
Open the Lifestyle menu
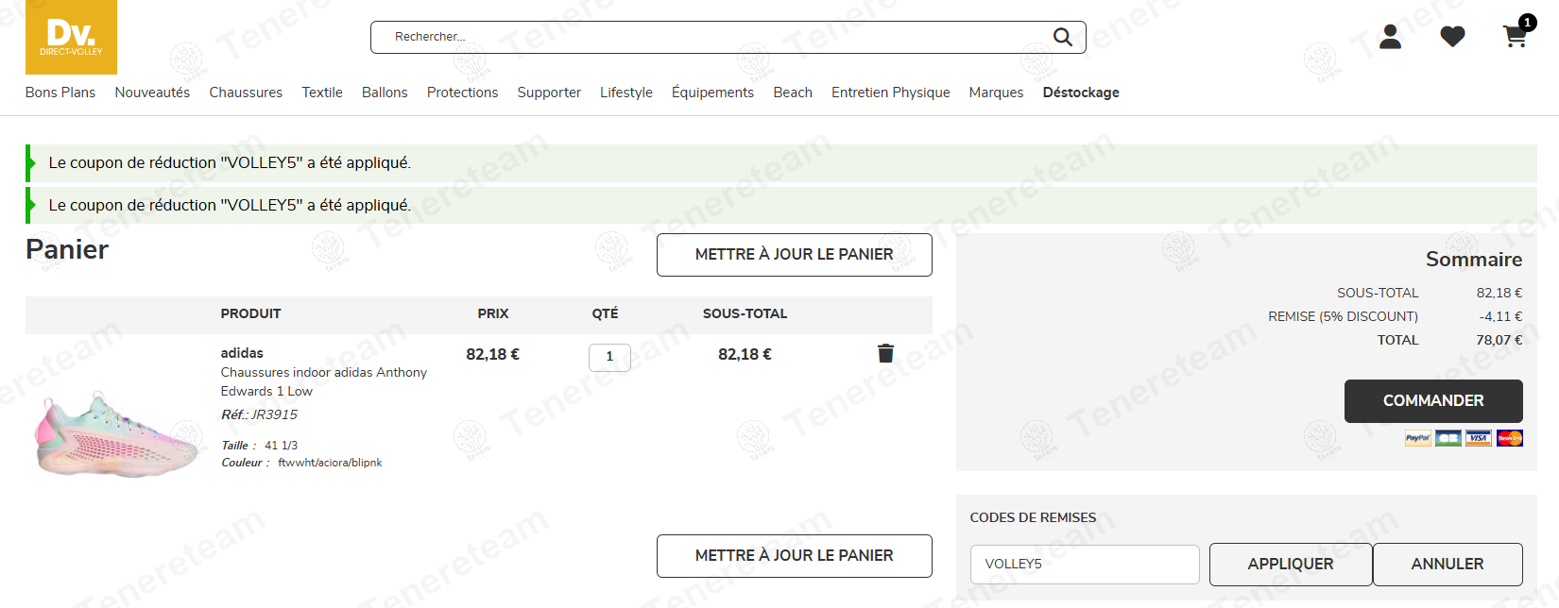click(x=626, y=93)
